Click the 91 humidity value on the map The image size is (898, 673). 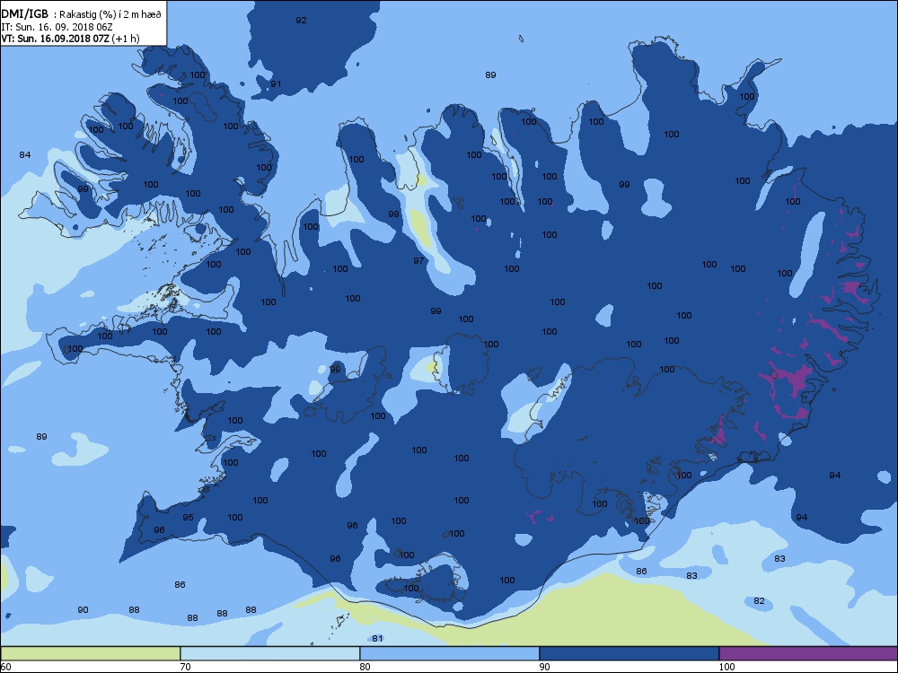click(276, 83)
